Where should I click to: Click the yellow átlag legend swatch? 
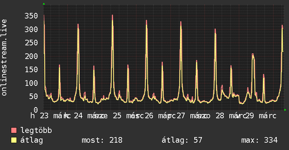14,140
